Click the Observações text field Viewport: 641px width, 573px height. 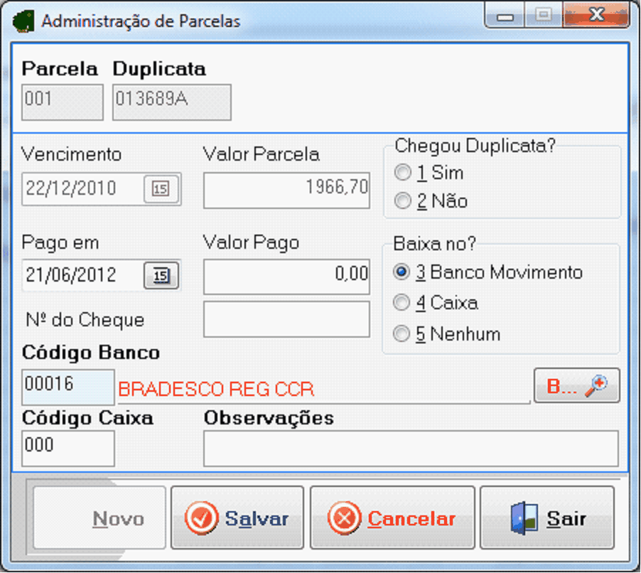pyautogui.click(x=410, y=449)
